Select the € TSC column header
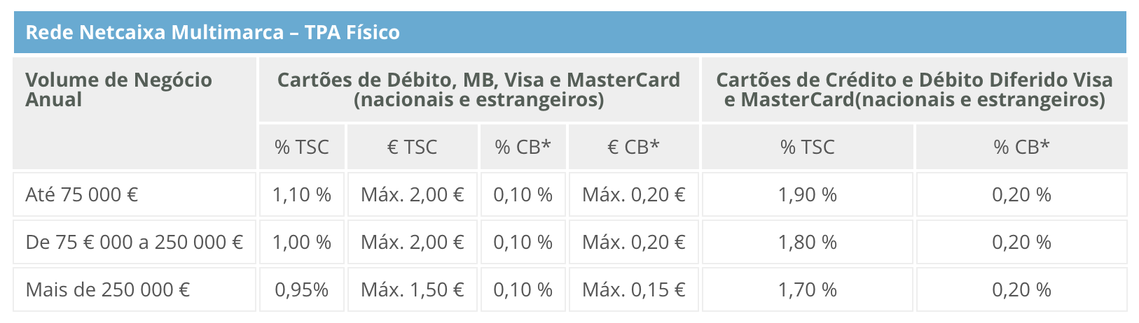The width and height of the screenshot is (1139, 323). (x=412, y=147)
